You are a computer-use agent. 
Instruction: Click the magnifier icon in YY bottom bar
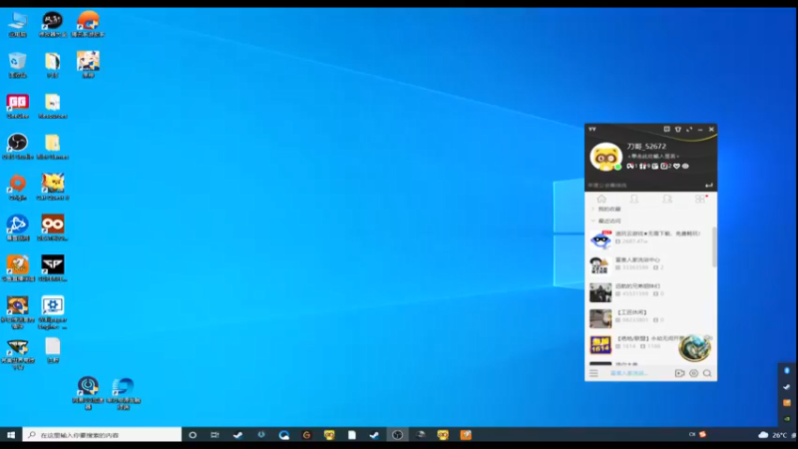point(707,373)
